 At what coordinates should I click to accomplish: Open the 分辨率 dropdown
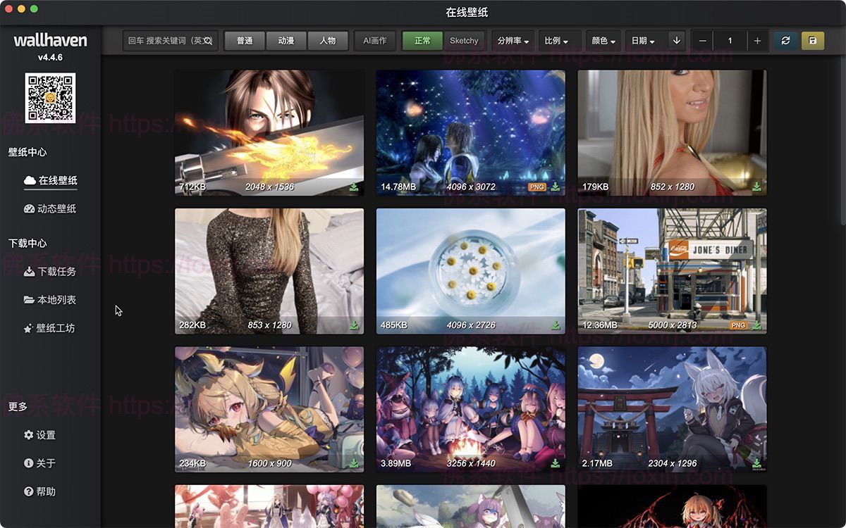[513, 41]
